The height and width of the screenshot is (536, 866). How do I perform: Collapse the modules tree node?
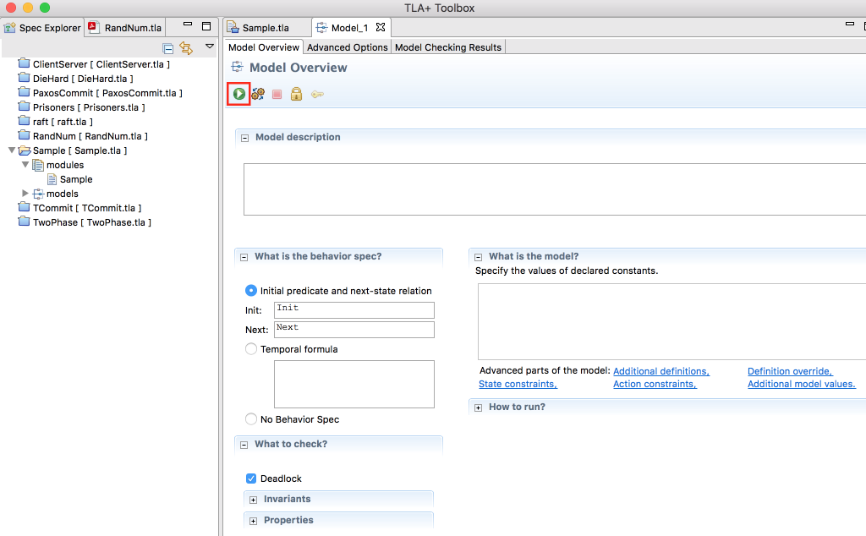point(25,165)
